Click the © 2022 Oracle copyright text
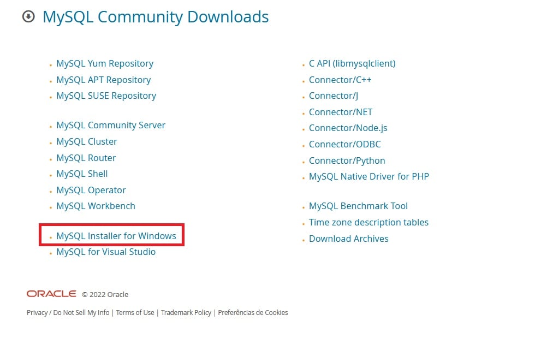 point(105,295)
